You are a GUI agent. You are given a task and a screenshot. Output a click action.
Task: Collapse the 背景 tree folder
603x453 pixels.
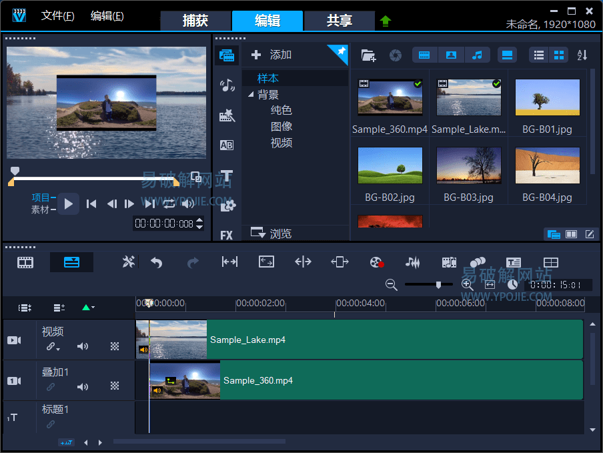pyautogui.click(x=251, y=95)
